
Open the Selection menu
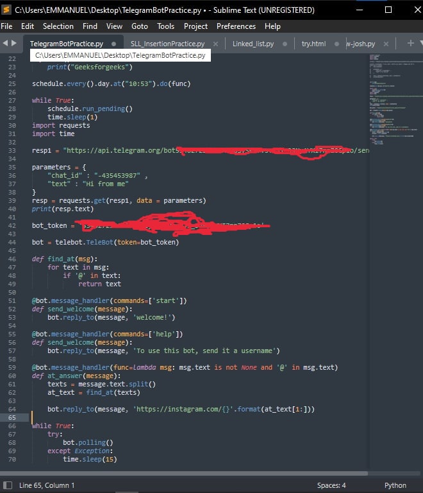tap(58, 26)
